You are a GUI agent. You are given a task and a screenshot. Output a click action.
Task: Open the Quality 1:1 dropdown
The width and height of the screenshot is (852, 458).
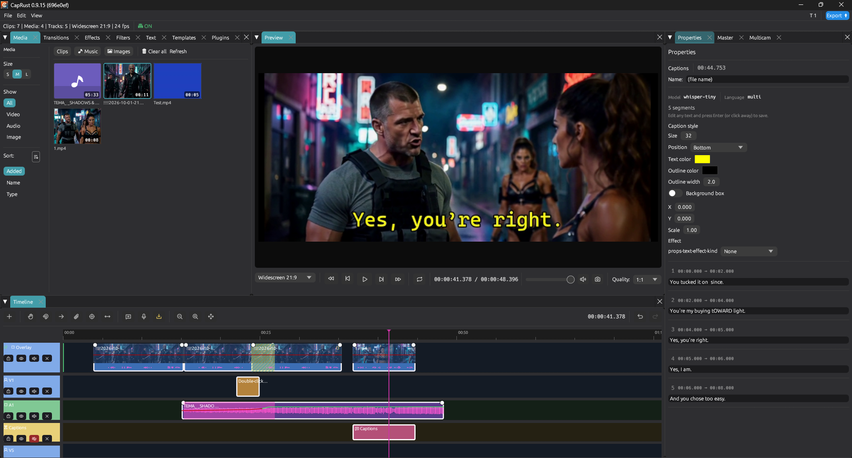pos(647,280)
